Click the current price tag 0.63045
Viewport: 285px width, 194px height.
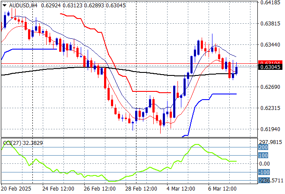click(270, 67)
